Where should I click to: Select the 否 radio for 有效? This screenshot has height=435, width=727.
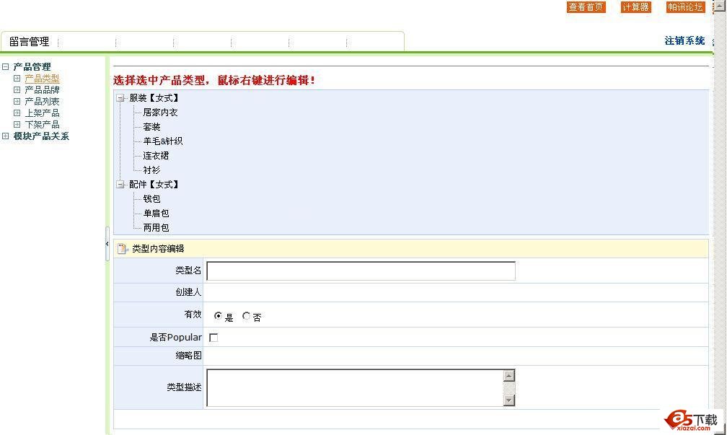(x=246, y=316)
